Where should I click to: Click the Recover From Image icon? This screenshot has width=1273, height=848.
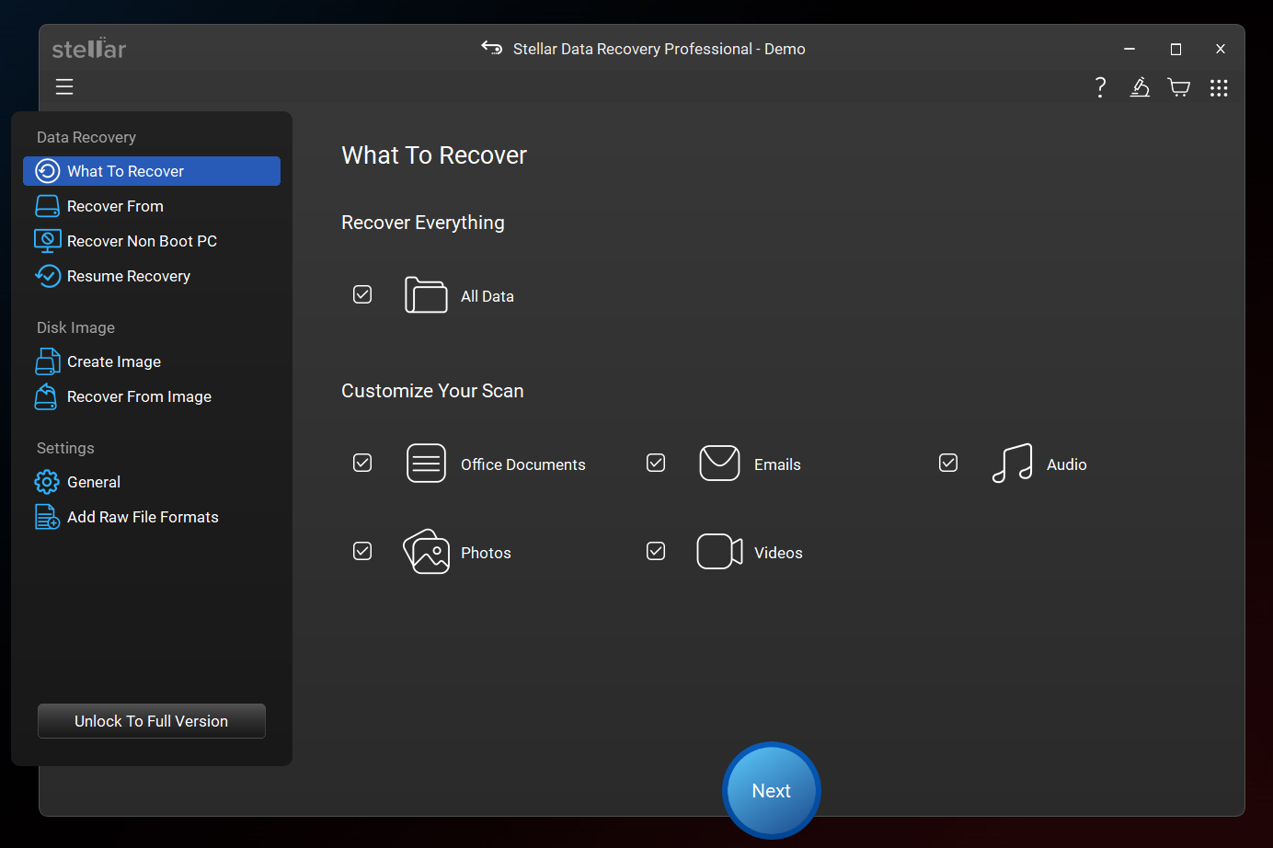pos(46,396)
